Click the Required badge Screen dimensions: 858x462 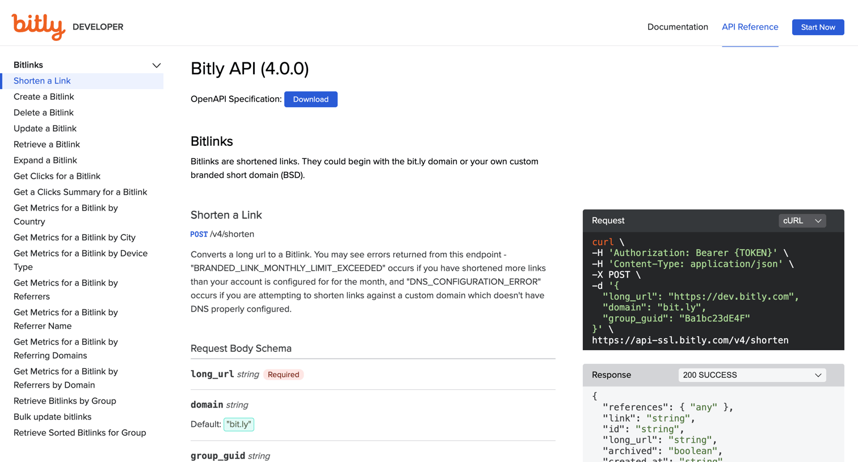pos(283,375)
